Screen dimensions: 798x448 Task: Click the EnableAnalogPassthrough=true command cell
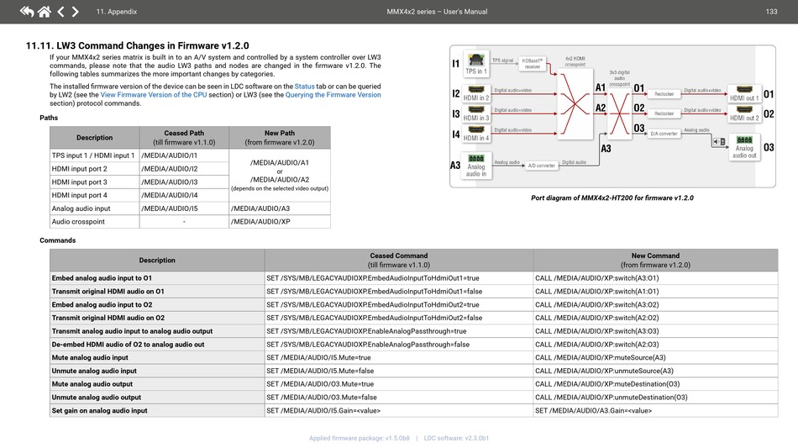pos(399,331)
